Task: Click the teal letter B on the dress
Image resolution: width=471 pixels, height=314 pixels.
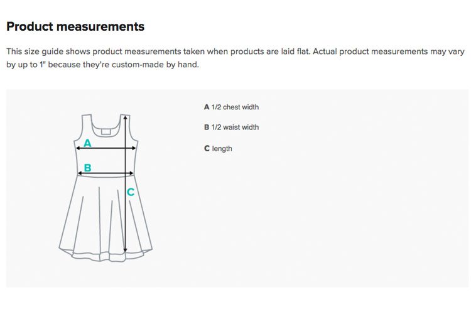Action: coord(87,168)
